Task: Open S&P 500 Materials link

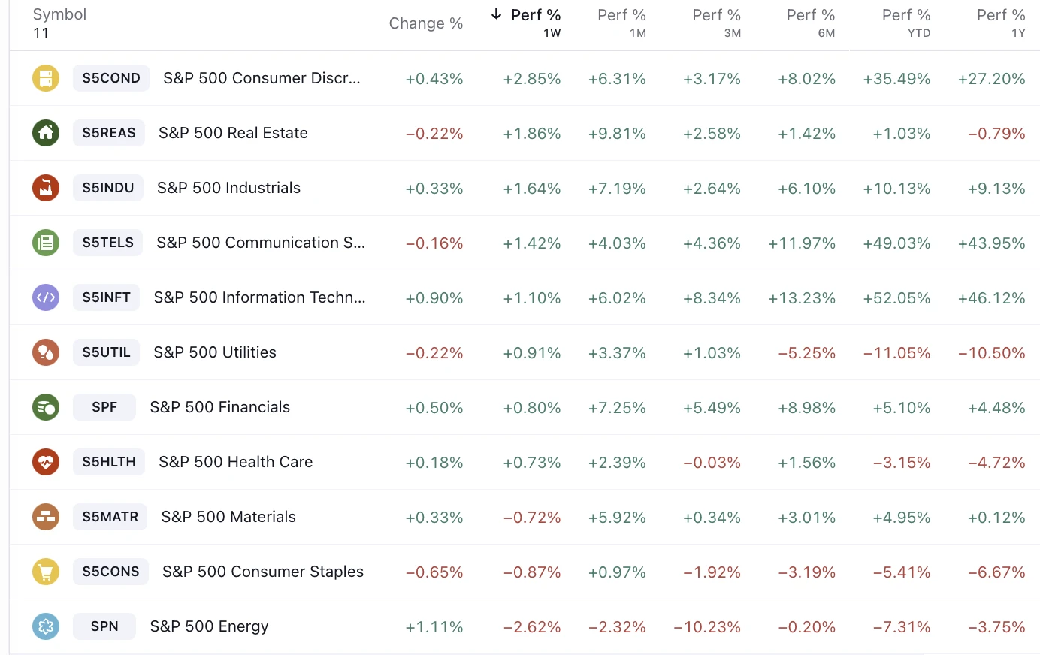Action: point(228,517)
